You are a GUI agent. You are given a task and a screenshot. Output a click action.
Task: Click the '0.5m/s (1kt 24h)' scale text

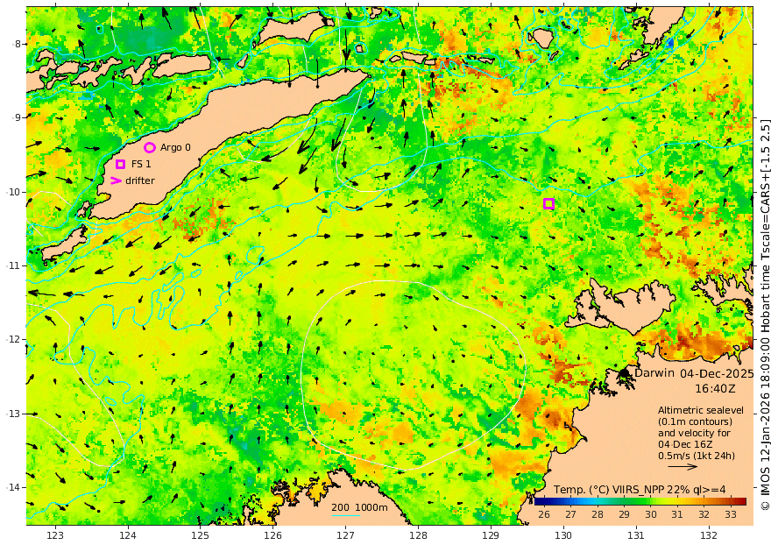[x=697, y=456]
